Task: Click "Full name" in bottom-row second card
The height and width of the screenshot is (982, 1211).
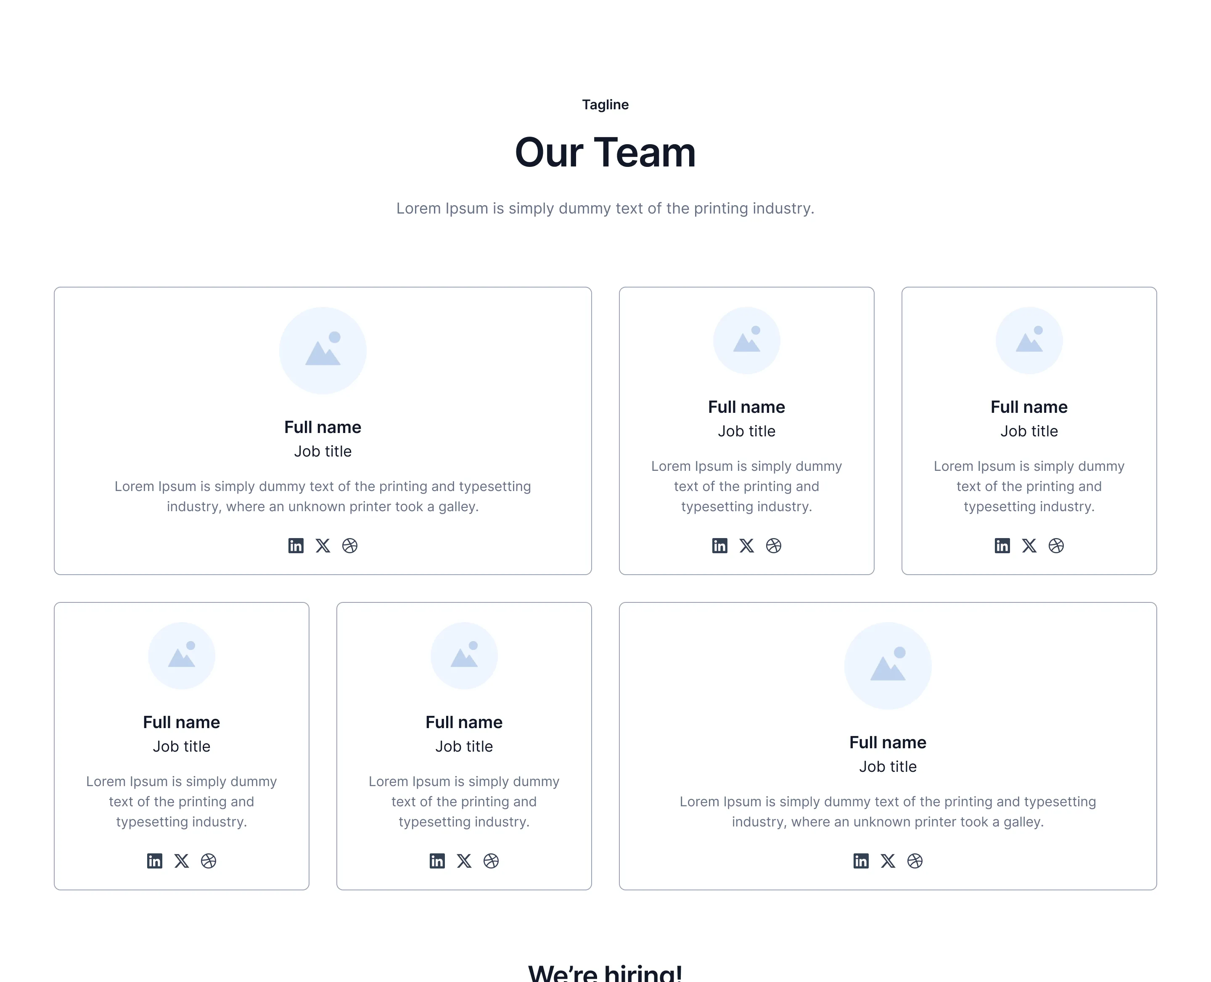Action: [464, 722]
